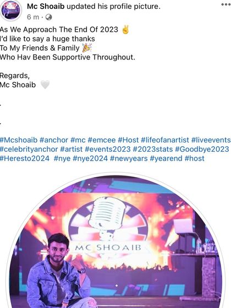Click the Mc Shoaib author name

click(x=46, y=6)
